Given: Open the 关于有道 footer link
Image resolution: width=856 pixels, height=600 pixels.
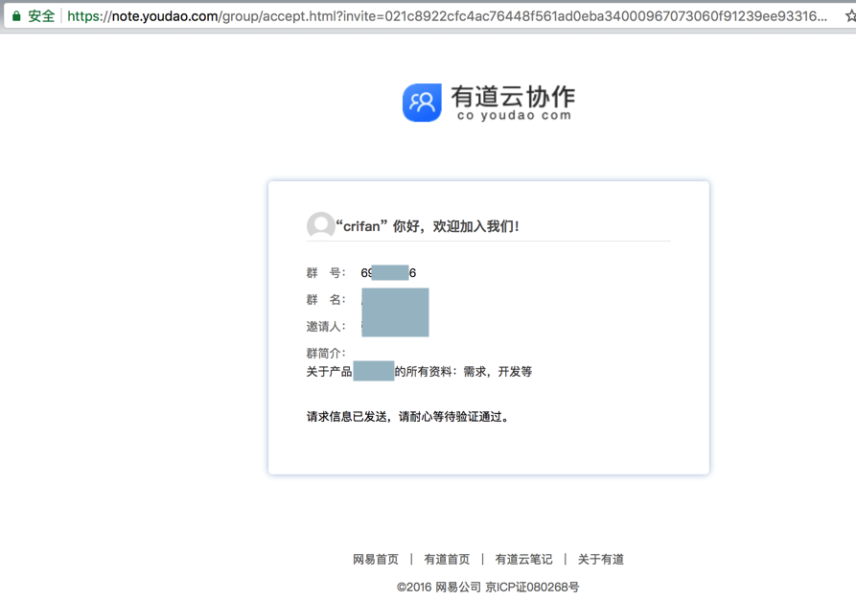Looking at the screenshot, I should (x=600, y=559).
